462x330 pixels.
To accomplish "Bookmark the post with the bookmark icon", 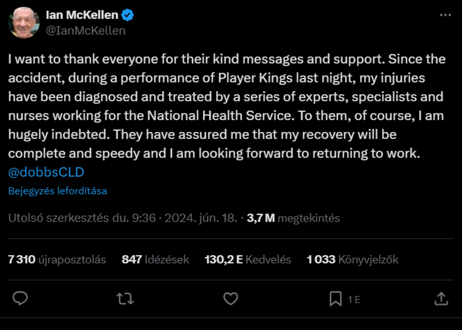I will click(x=336, y=299).
